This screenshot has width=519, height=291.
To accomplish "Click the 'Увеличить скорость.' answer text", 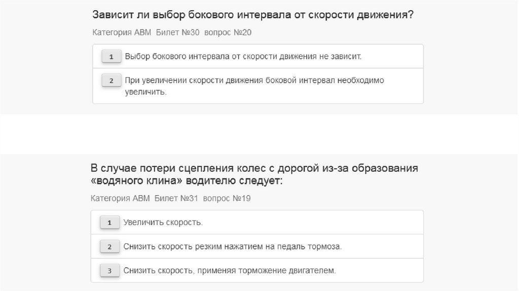I will click(x=163, y=223).
